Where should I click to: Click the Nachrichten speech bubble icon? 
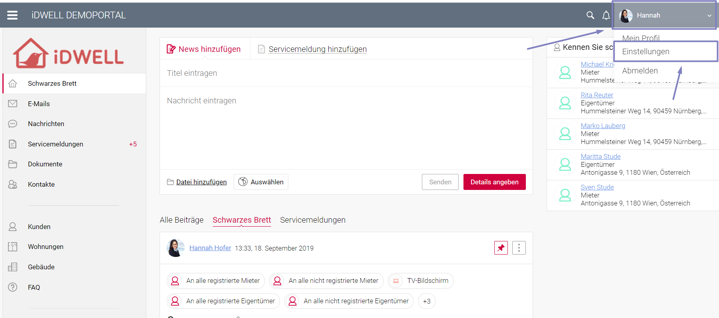click(x=13, y=124)
